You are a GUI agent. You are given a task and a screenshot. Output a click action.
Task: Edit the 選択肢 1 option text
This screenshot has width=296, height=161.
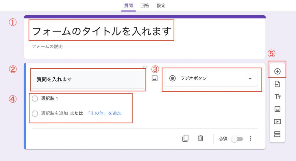point(49,98)
